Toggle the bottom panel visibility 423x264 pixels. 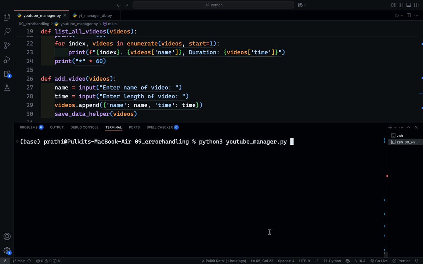click(408, 5)
